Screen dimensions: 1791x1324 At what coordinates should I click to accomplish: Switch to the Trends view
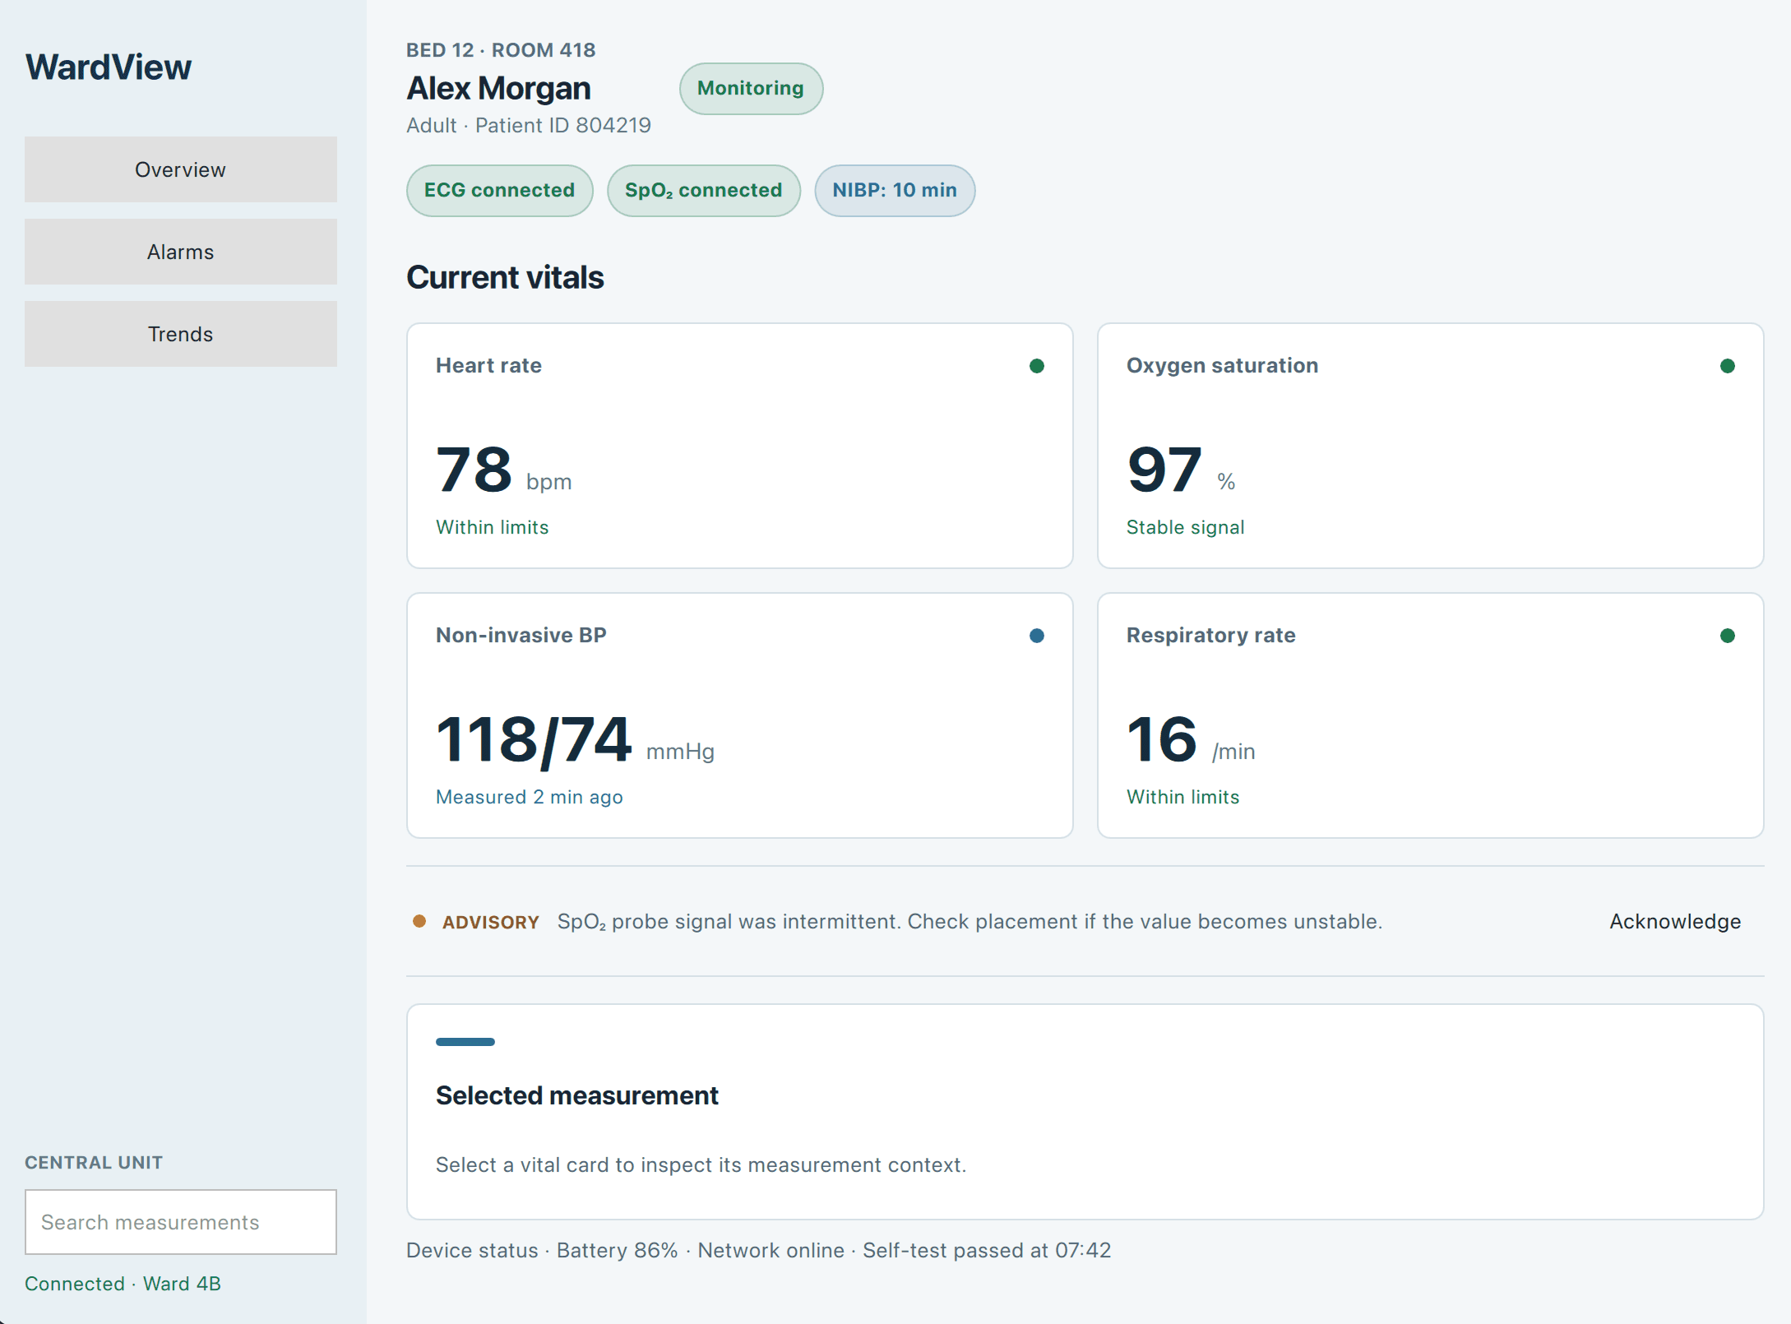(x=181, y=334)
